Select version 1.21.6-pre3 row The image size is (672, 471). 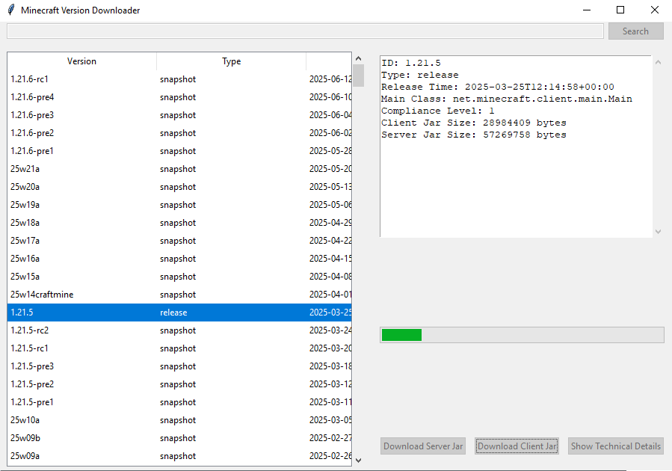tap(179, 115)
